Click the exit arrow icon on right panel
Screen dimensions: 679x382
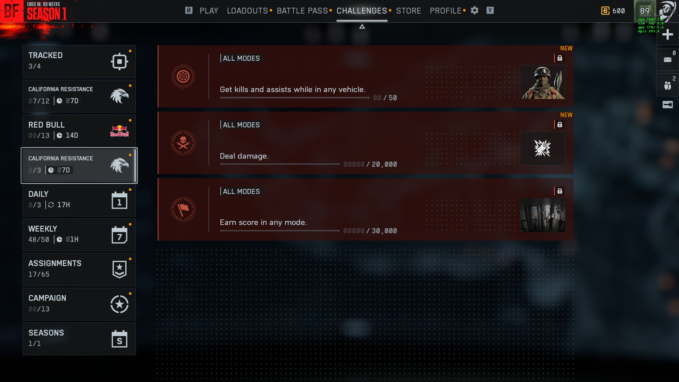tap(668, 105)
